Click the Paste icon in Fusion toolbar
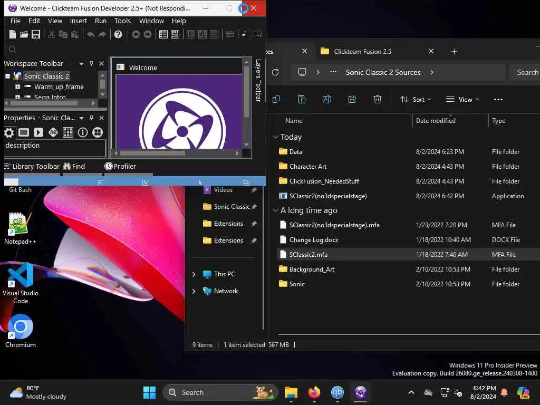This screenshot has width=540, height=405. (x=74, y=34)
